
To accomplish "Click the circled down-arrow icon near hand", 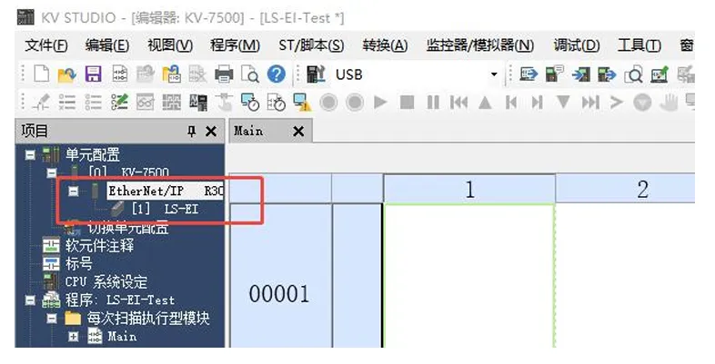I will point(642,103).
